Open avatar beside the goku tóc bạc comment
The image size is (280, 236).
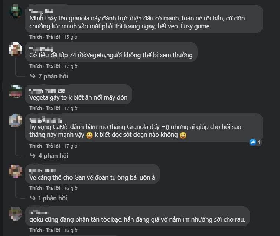pyautogui.click(x=16, y=214)
